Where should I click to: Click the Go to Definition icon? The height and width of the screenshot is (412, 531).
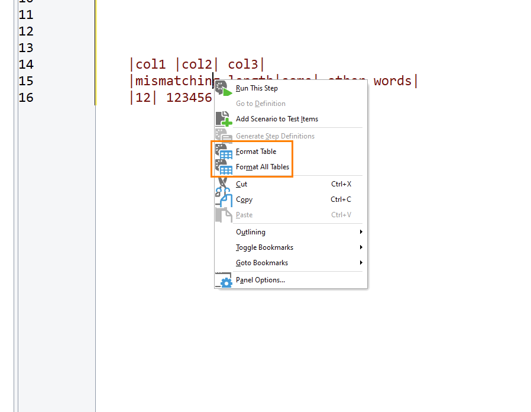[x=224, y=103]
